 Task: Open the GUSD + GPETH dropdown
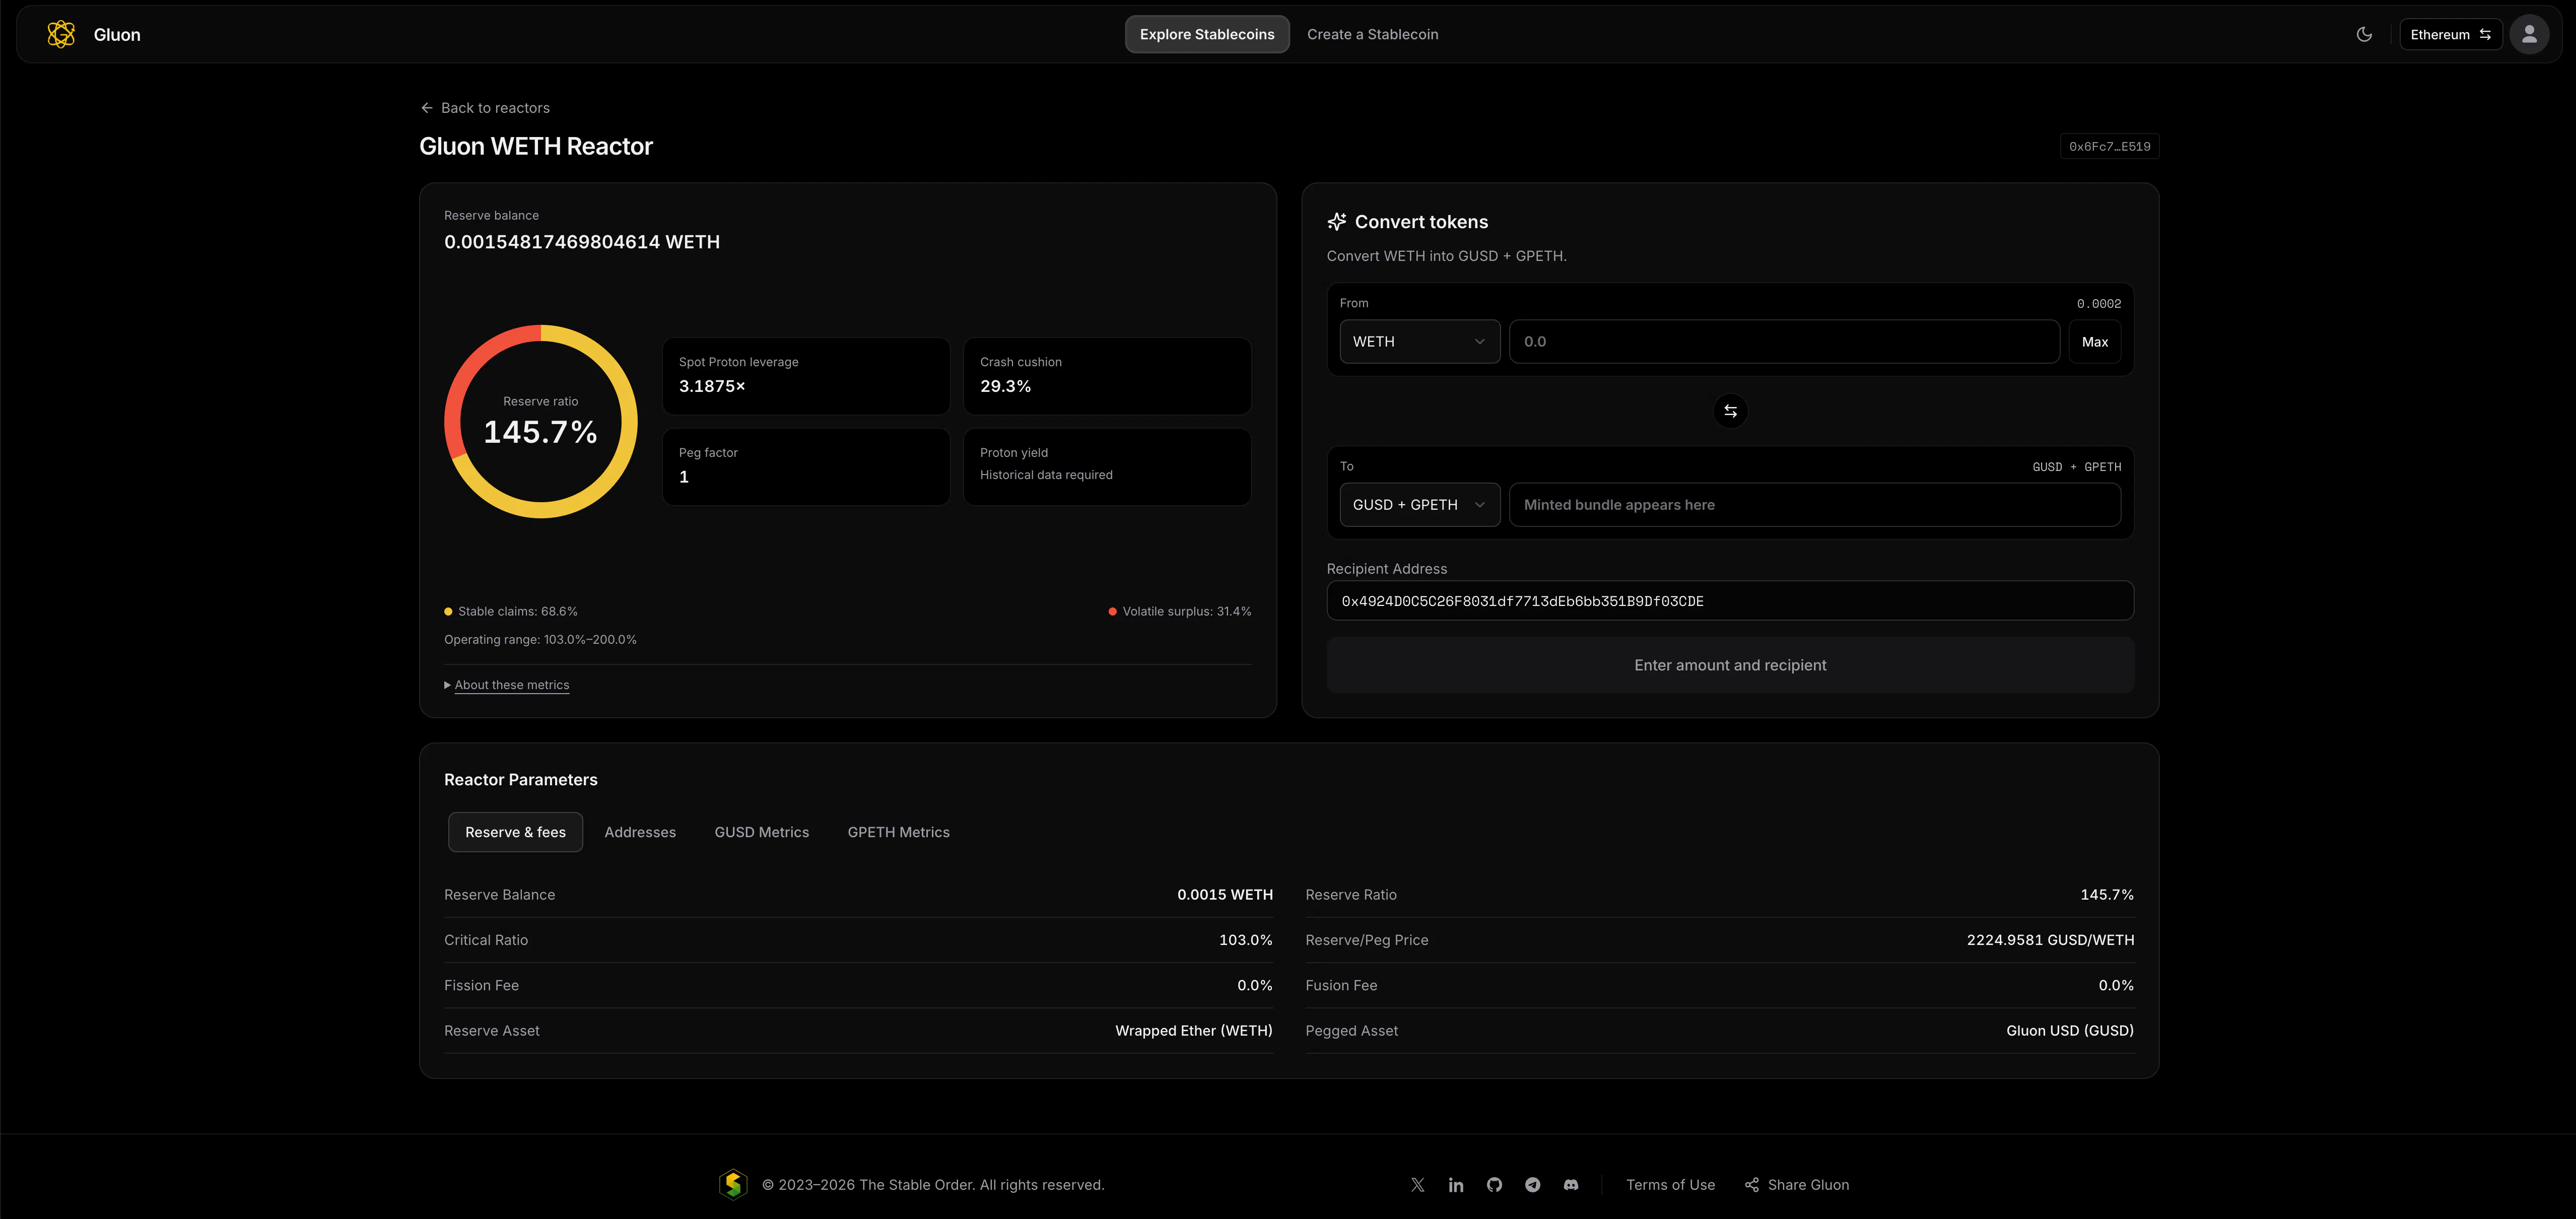tap(1419, 505)
